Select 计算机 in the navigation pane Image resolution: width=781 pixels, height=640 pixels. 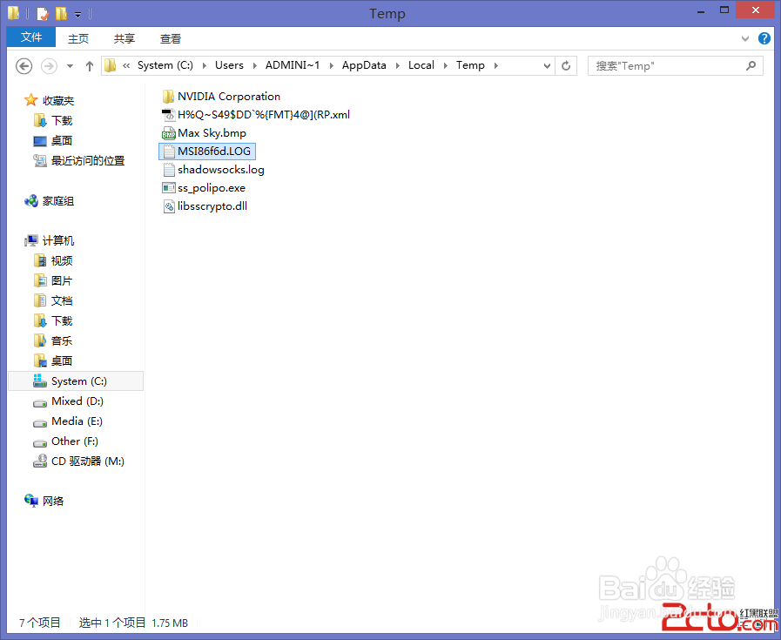(50, 241)
